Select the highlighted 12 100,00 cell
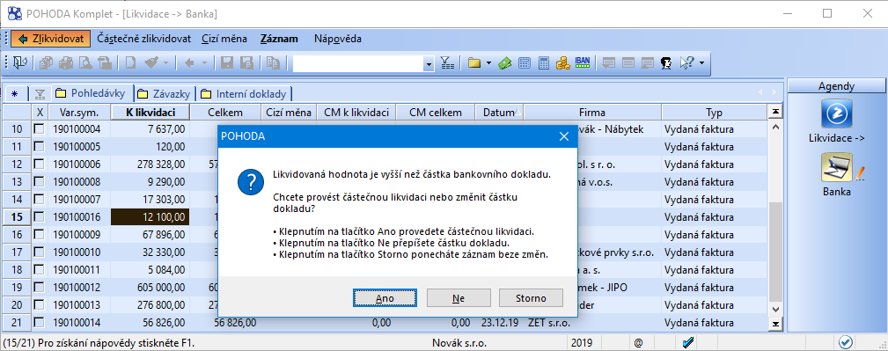This screenshot has width=888, height=351. click(x=150, y=216)
